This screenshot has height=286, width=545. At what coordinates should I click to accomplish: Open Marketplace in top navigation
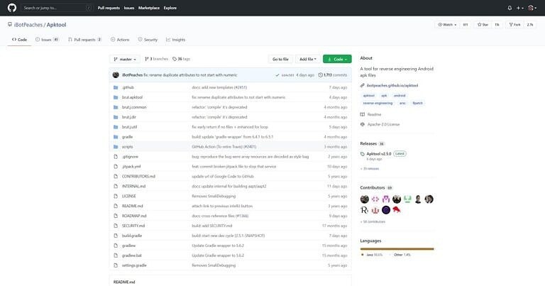pos(149,8)
